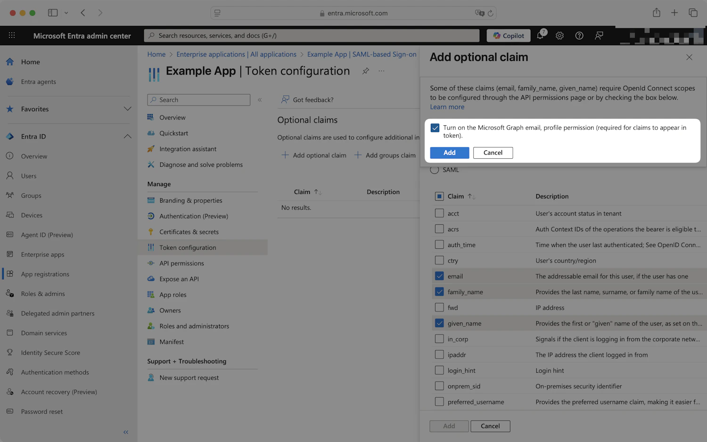
Task: Open the app launcher waffle icon
Action: (12, 35)
